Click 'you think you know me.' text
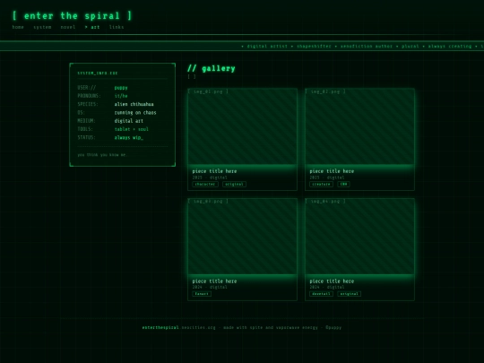The width and height of the screenshot is (484, 363). pos(102,155)
